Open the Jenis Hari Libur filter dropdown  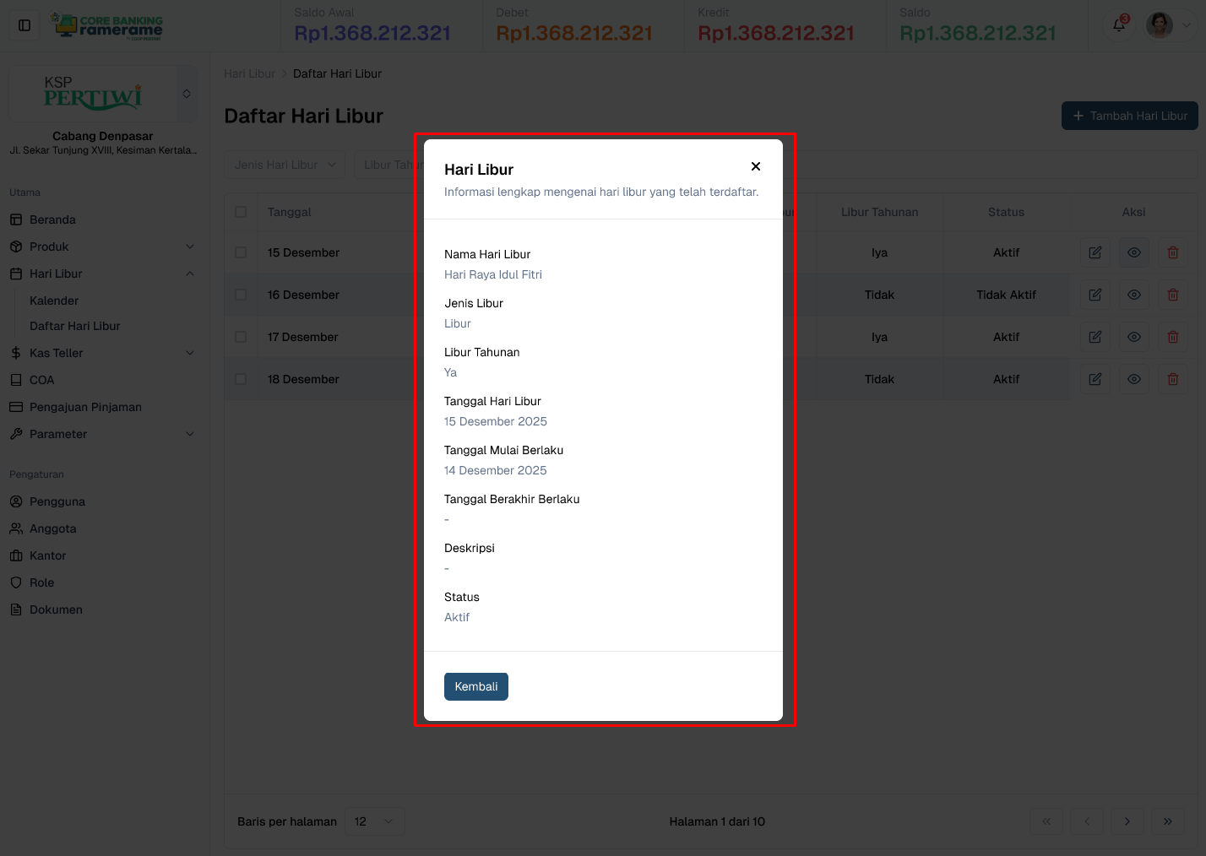[284, 165]
